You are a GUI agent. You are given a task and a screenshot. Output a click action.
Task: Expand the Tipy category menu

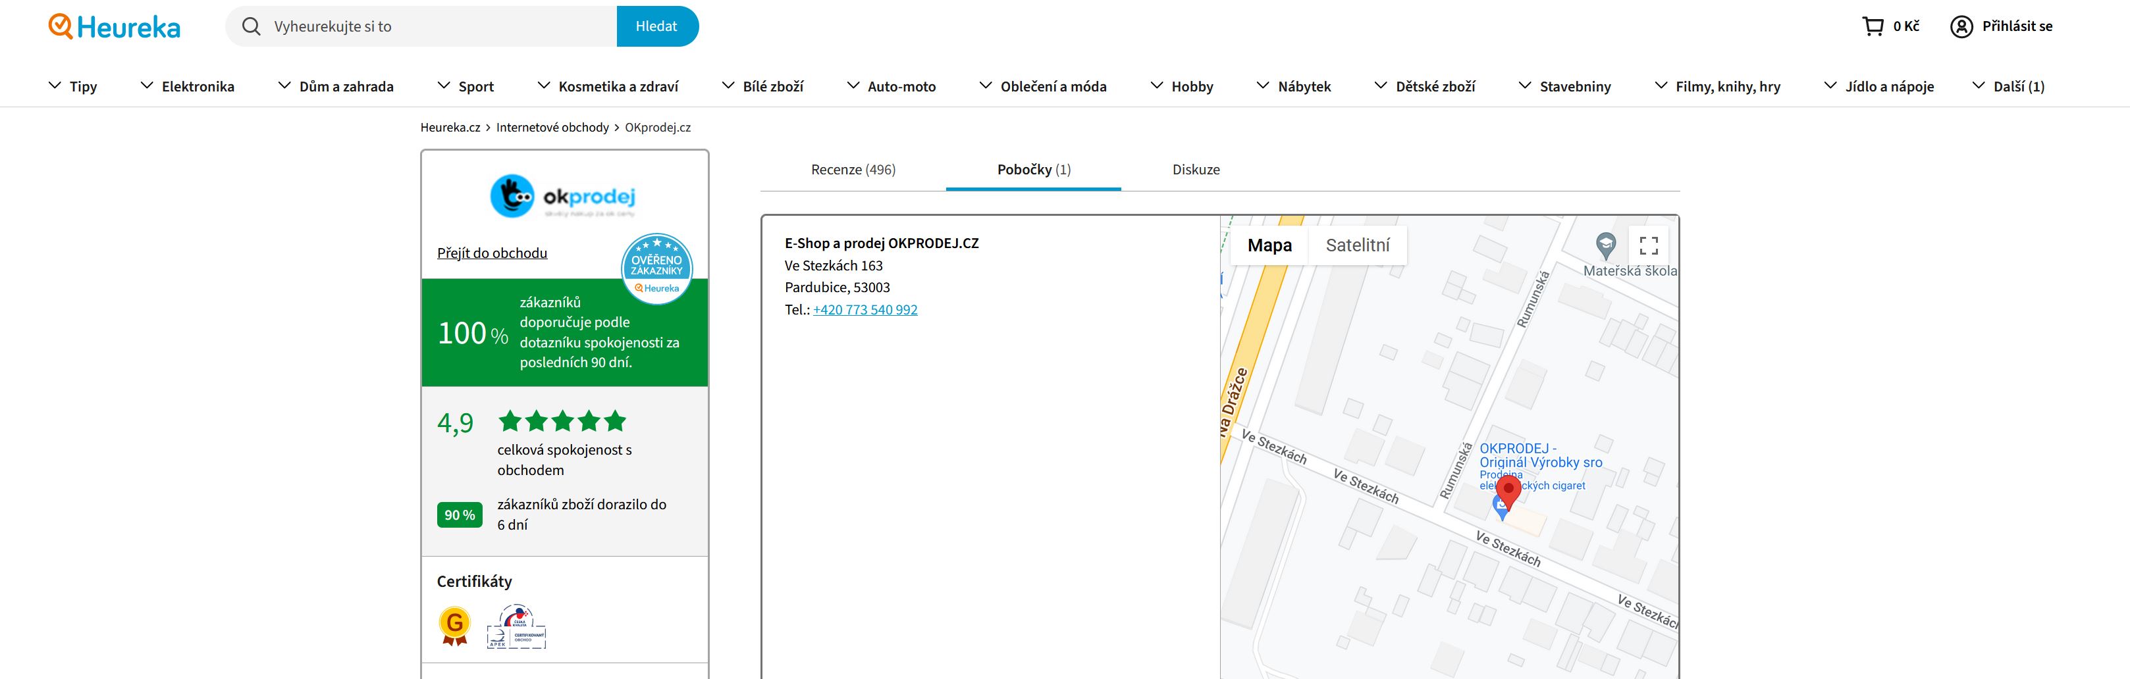pyautogui.click(x=73, y=86)
